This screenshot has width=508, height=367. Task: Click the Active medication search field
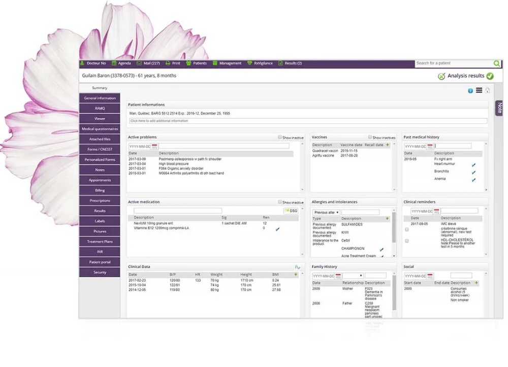(178, 211)
